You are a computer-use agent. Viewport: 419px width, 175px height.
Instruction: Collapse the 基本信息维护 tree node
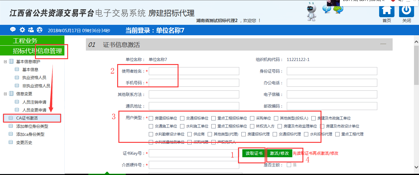pyautogui.click(x=5, y=62)
